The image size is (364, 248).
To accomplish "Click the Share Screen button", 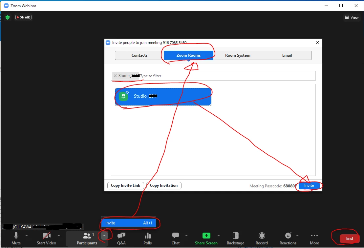I will pyautogui.click(x=206, y=238).
